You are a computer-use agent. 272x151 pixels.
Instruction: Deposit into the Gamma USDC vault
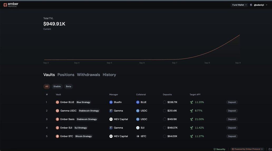point(232,111)
